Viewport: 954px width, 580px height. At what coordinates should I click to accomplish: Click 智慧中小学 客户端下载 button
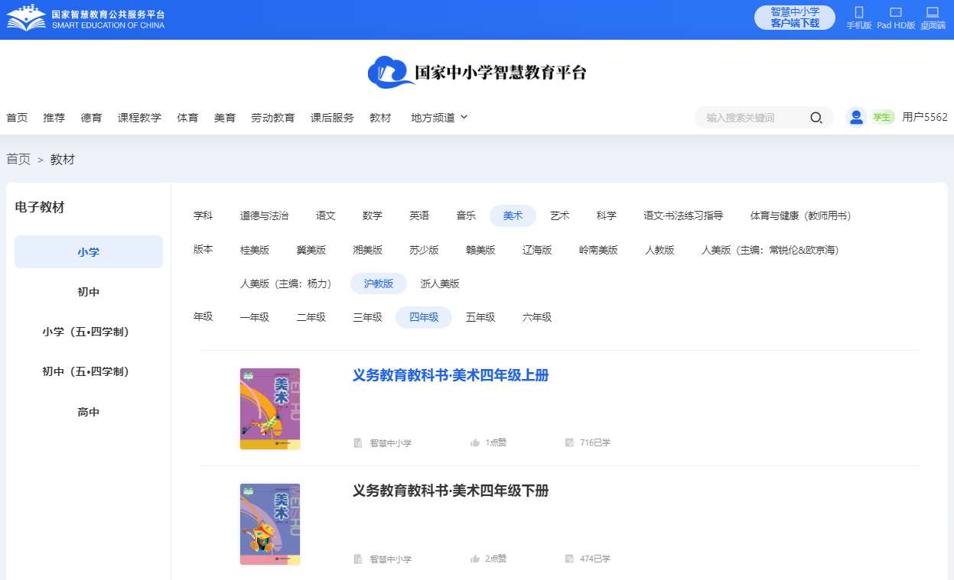794,18
